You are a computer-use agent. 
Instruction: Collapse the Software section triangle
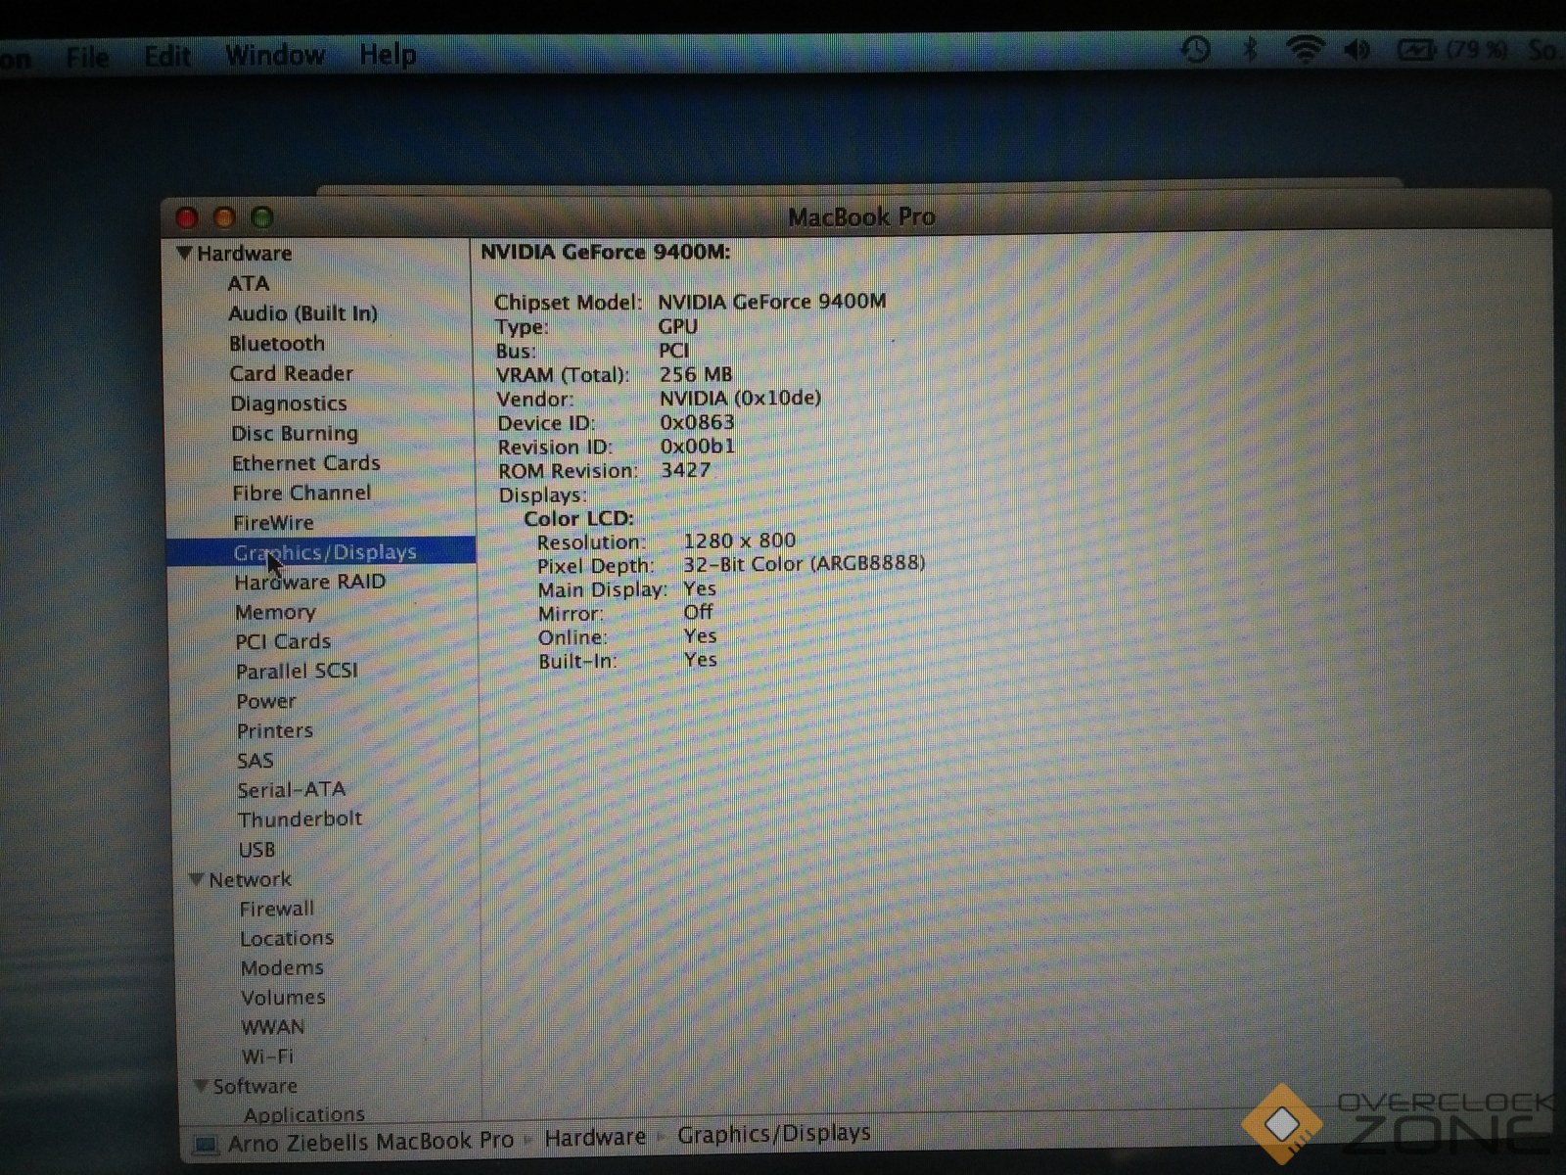tap(201, 1085)
